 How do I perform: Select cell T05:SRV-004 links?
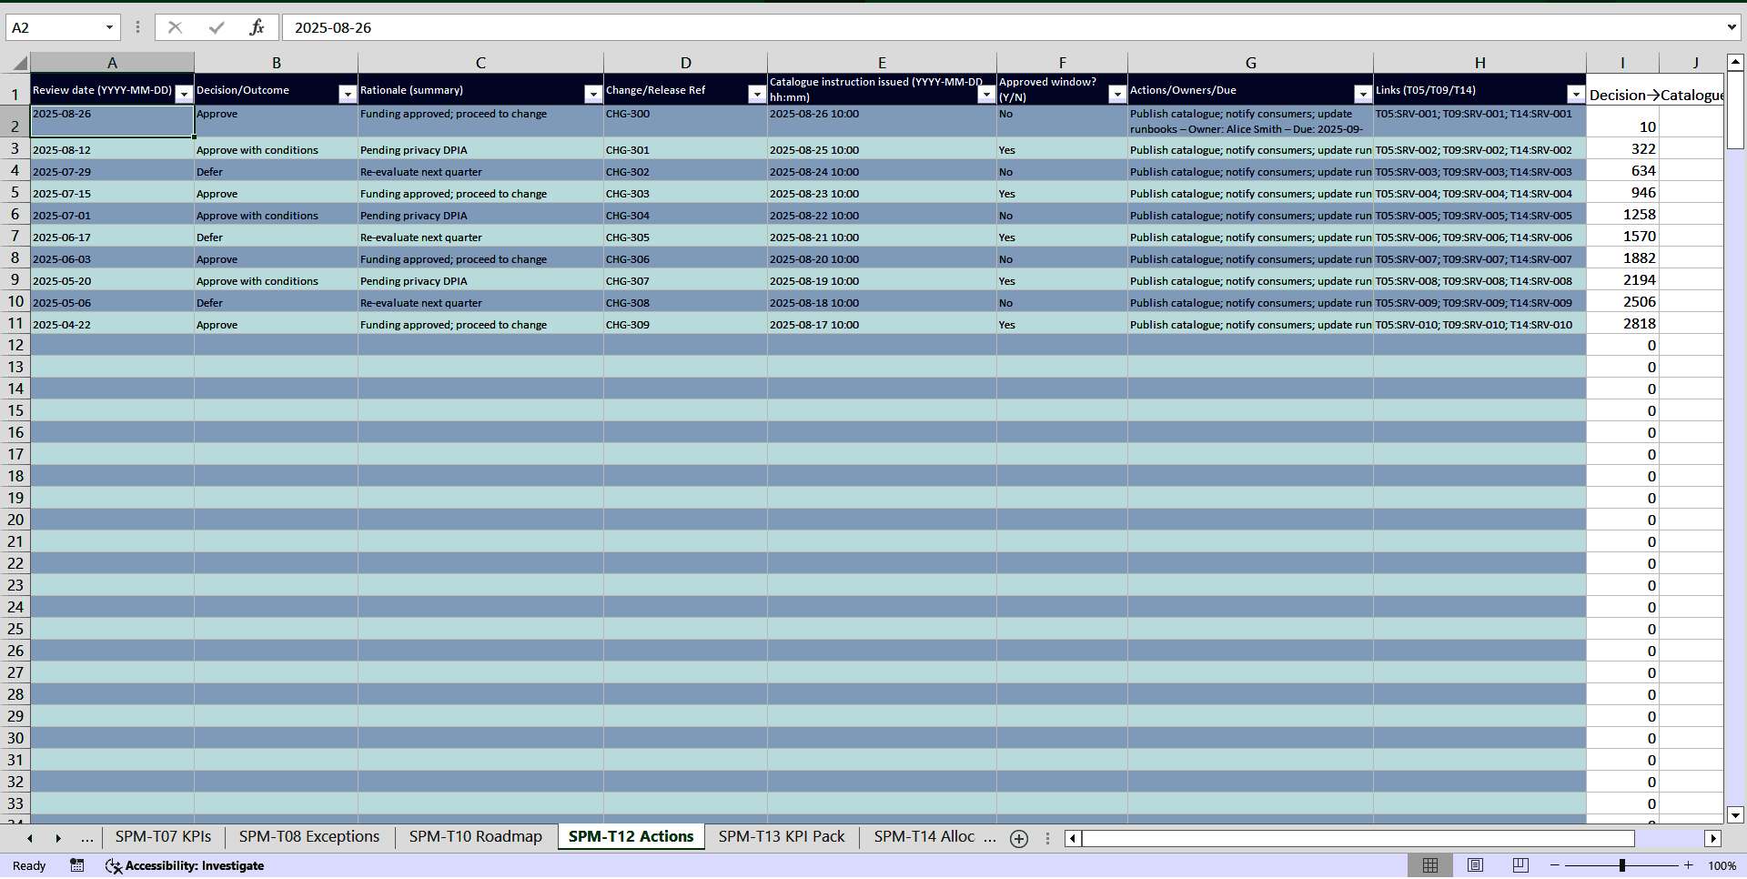click(x=1479, y=193)
